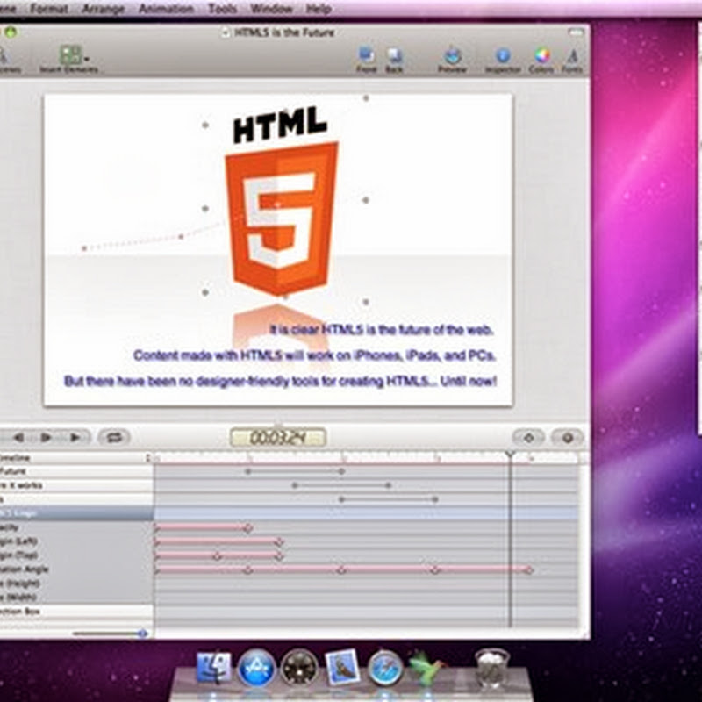Viewport: 702px width, 702px height.
Task: Toggle the toolbar pill button in title bar
Action: point(576,32)
